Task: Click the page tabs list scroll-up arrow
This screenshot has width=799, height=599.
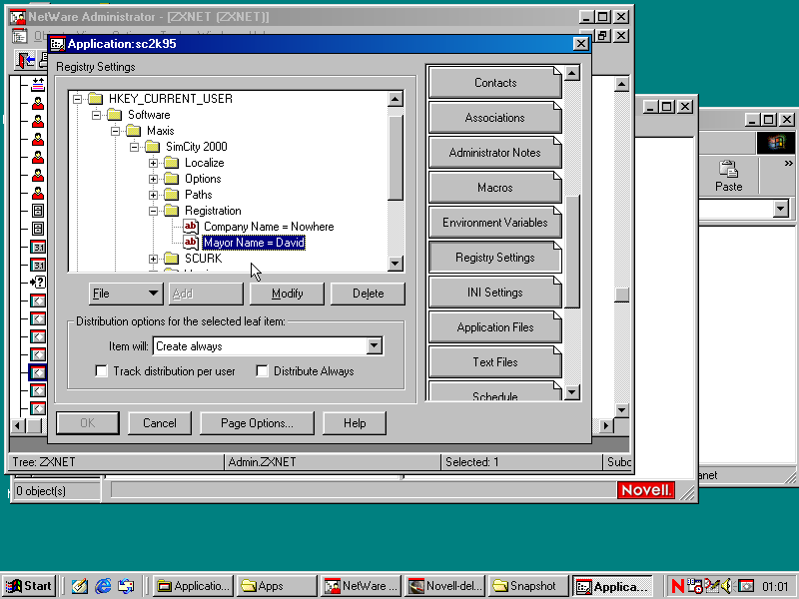Action: click(572, 73)
